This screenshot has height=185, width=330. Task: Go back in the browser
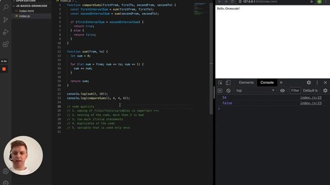[220, 2]
